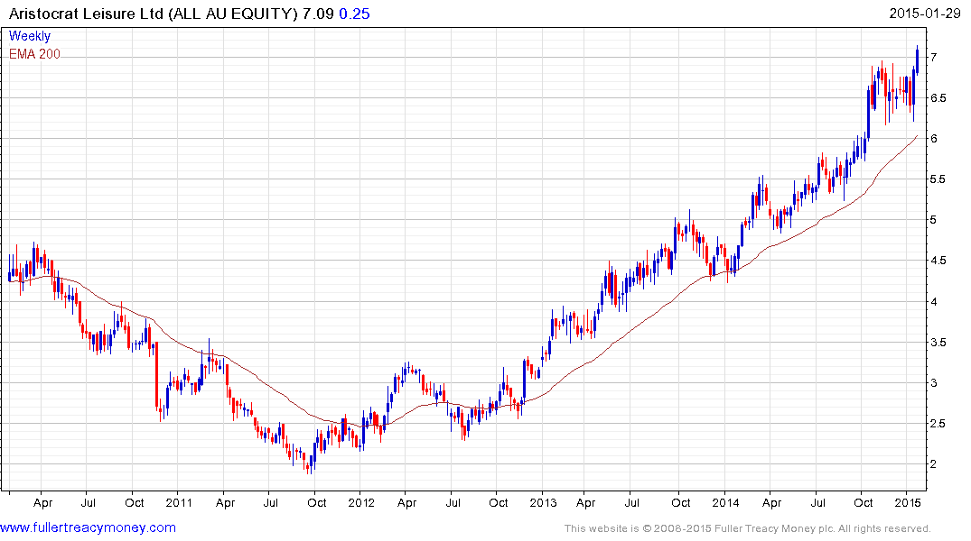
Task: Click the www.fullertreacymoney.com link
Action: (x=88, y=528)
